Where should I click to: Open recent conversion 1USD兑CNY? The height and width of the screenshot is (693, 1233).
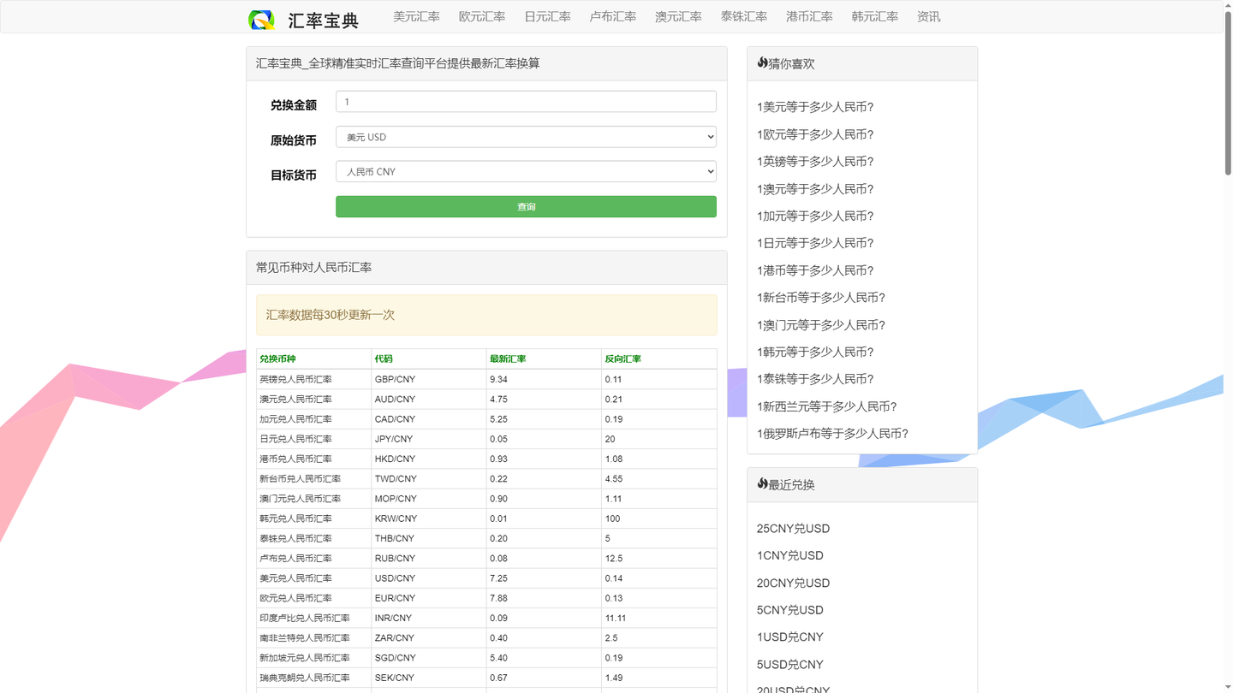(789, 637)
